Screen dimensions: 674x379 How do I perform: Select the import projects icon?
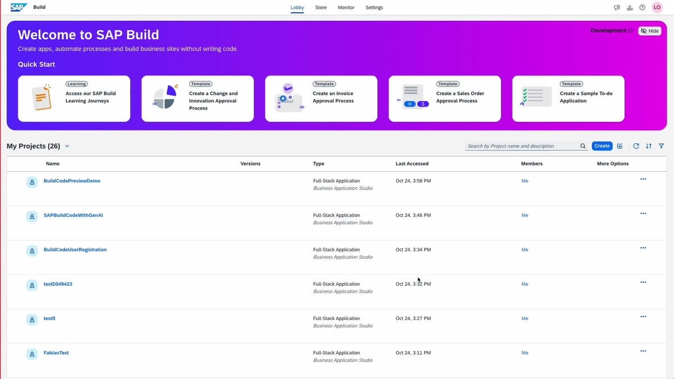(x=630, y=7)
